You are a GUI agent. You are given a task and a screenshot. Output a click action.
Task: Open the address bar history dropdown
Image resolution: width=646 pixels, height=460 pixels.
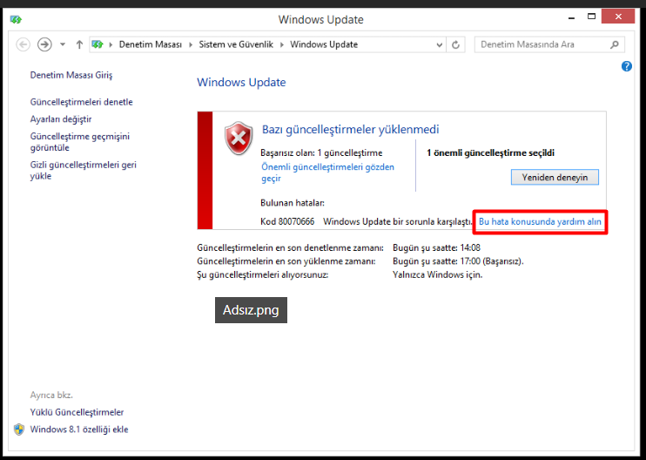pyautogui.click(x=439, y=44)
